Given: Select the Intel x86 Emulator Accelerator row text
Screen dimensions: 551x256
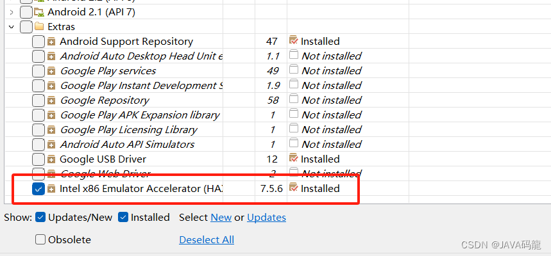Looking at the screenshot, I should pos(141,189).
